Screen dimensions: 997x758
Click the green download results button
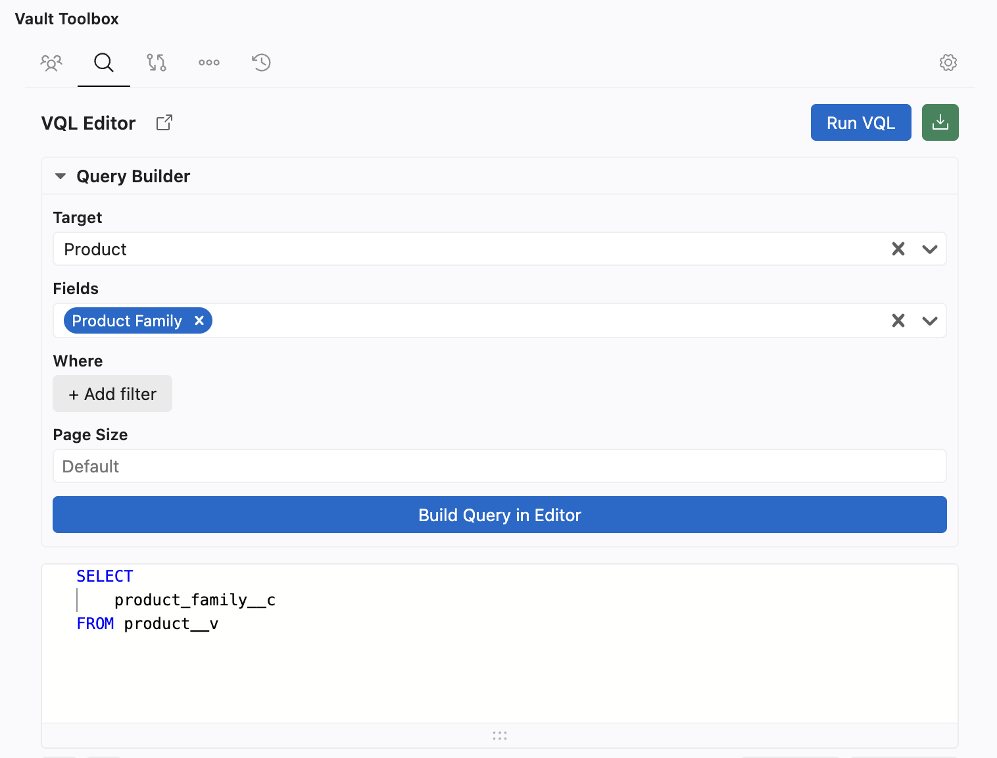click(x=940, y=122)
